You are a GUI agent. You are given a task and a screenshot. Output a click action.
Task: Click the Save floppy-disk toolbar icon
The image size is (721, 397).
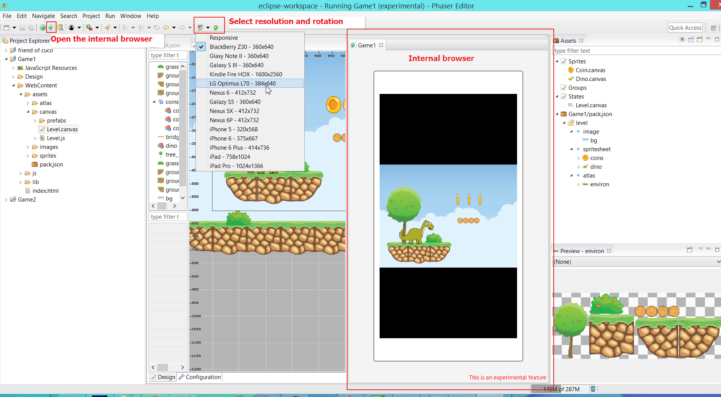pyautogui.click(x=22, y=27)
